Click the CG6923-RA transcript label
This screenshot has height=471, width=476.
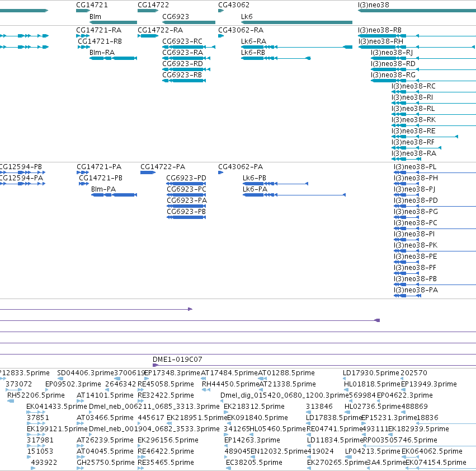point(182,53)
